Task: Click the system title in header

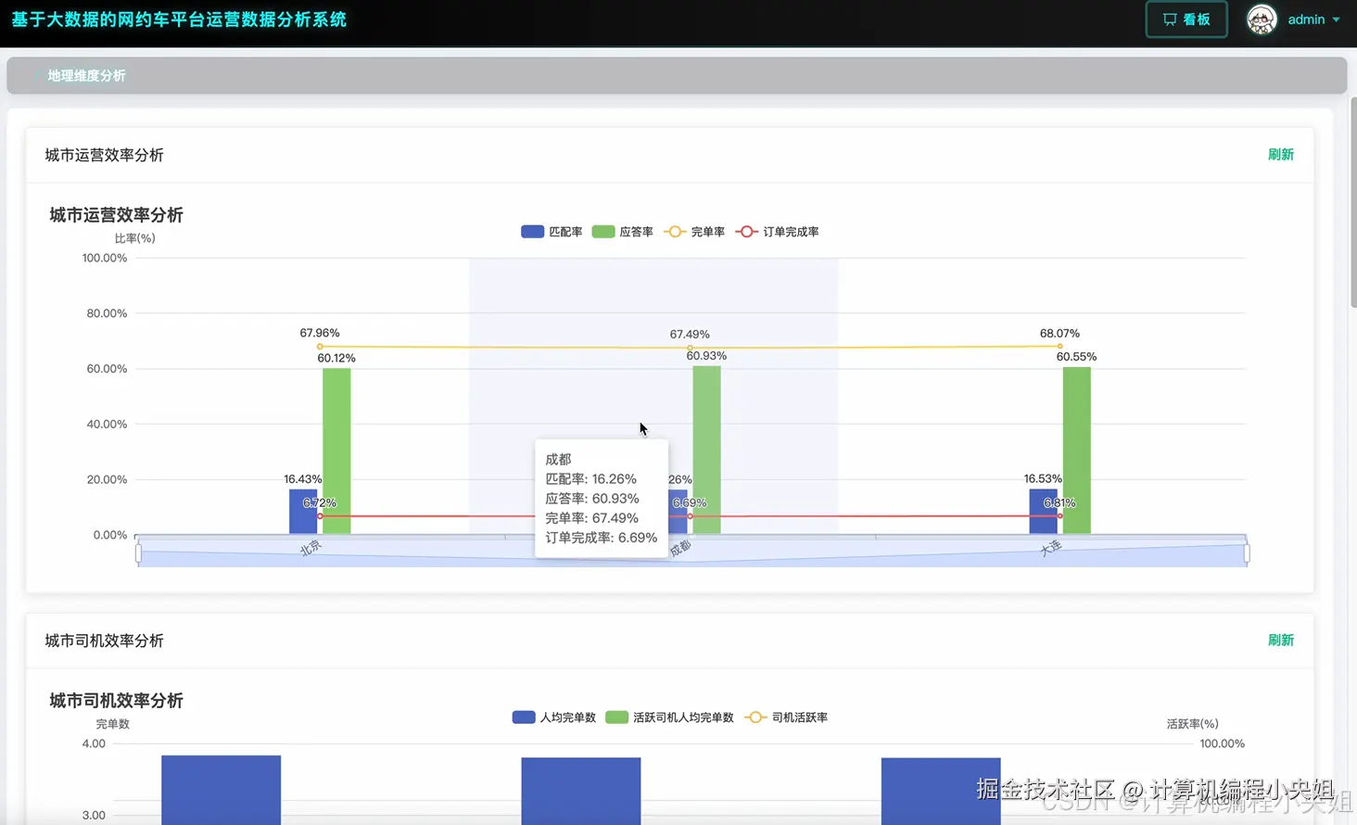Action: click(179, 19)
